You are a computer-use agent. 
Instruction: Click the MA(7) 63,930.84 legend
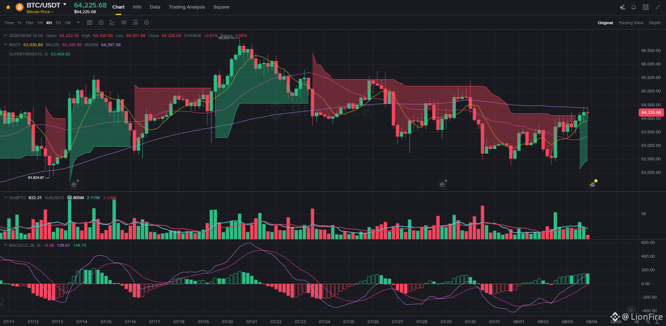(26, 45)
